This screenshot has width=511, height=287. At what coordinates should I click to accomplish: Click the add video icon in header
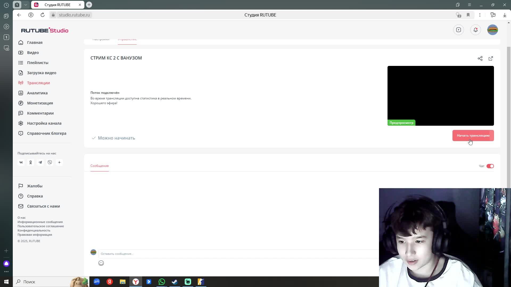tap(459, 30)
